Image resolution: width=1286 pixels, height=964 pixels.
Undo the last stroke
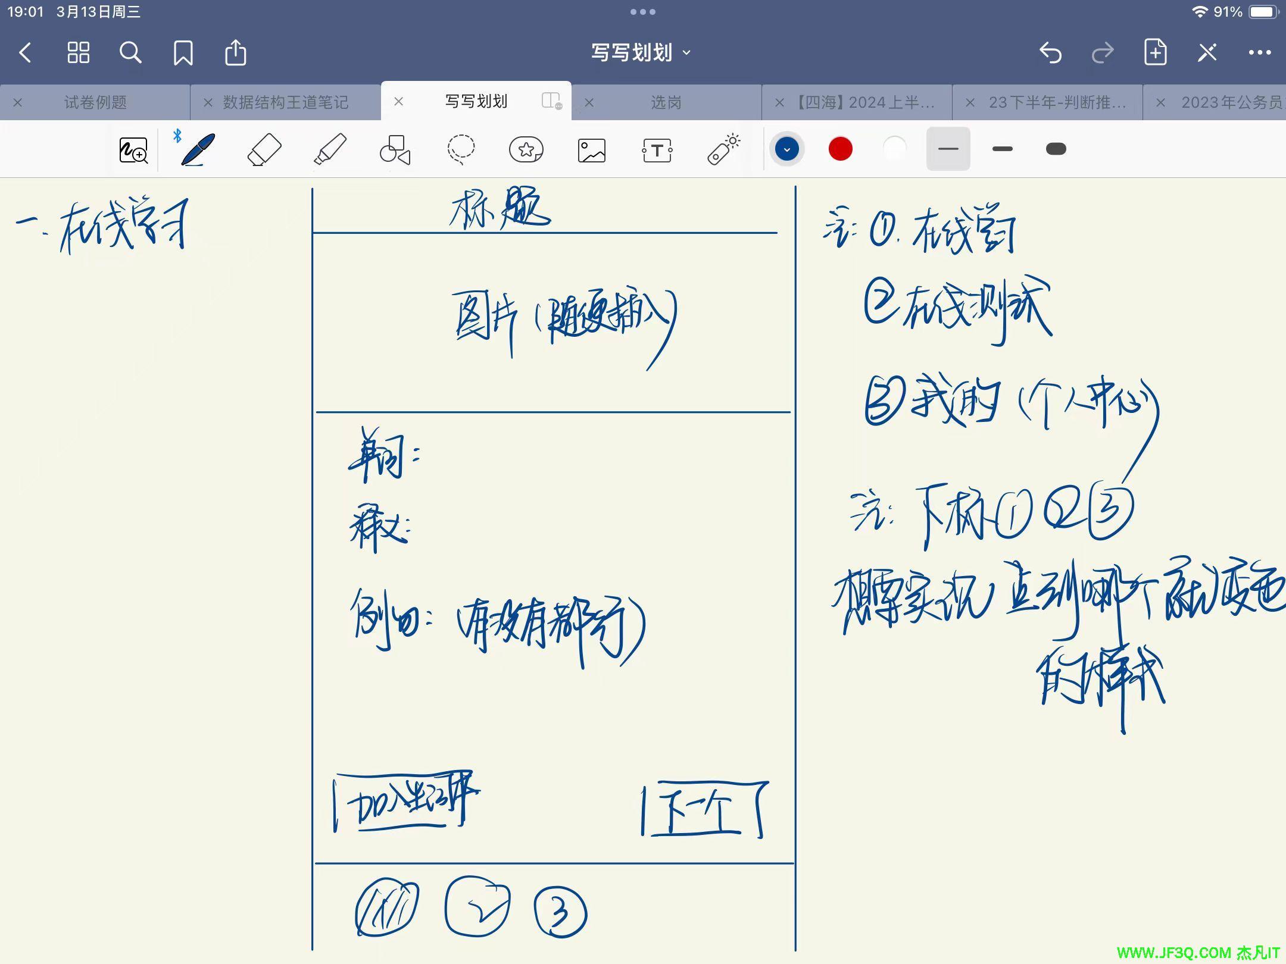[1051, 53]
